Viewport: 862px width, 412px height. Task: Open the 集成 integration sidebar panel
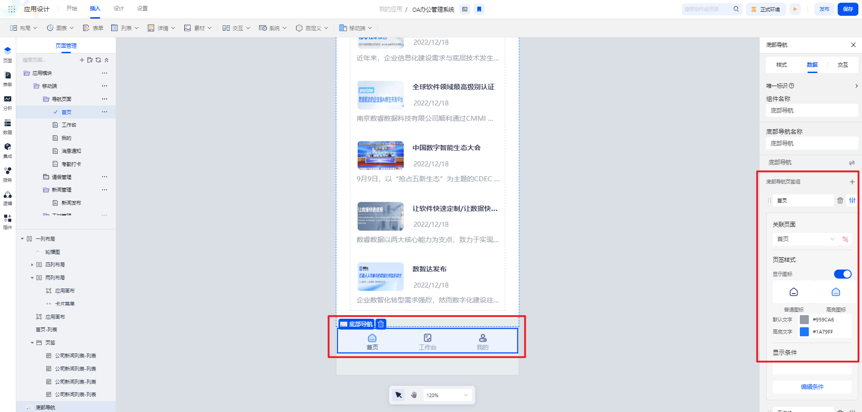8,151
